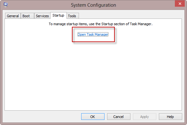Select the Services tab

[x=42, y=16]
